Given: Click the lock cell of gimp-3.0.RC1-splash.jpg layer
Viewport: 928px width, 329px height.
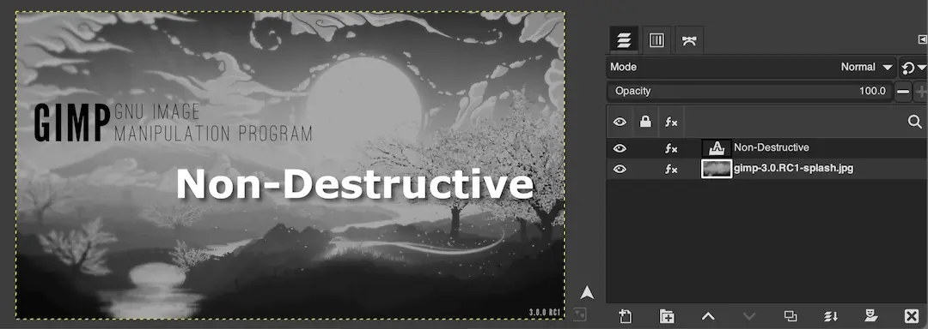Looking at the screenshot, I should [x=645, y=170].
